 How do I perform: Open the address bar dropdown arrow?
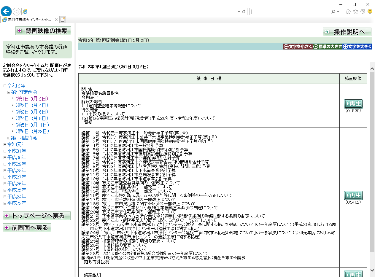pos(239,12)
